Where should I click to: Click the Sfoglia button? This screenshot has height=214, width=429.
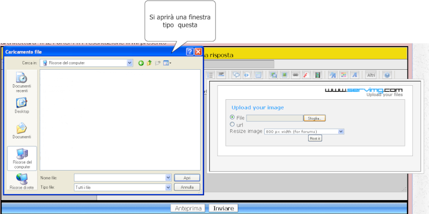point(315,118)
